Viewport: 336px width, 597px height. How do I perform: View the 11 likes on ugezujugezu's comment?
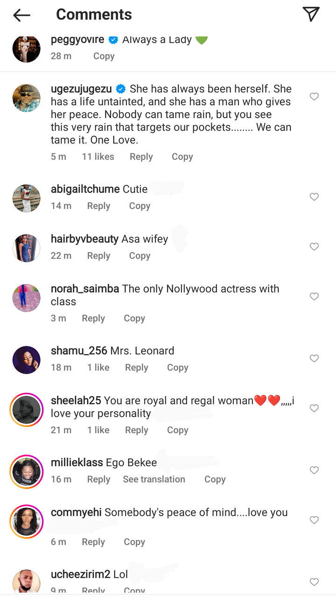tap(98, 157)
